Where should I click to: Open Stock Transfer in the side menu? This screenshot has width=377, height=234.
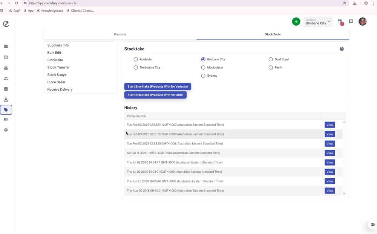58,67
